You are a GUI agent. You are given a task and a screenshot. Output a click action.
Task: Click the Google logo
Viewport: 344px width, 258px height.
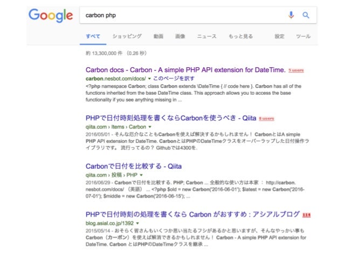point(51,16)
